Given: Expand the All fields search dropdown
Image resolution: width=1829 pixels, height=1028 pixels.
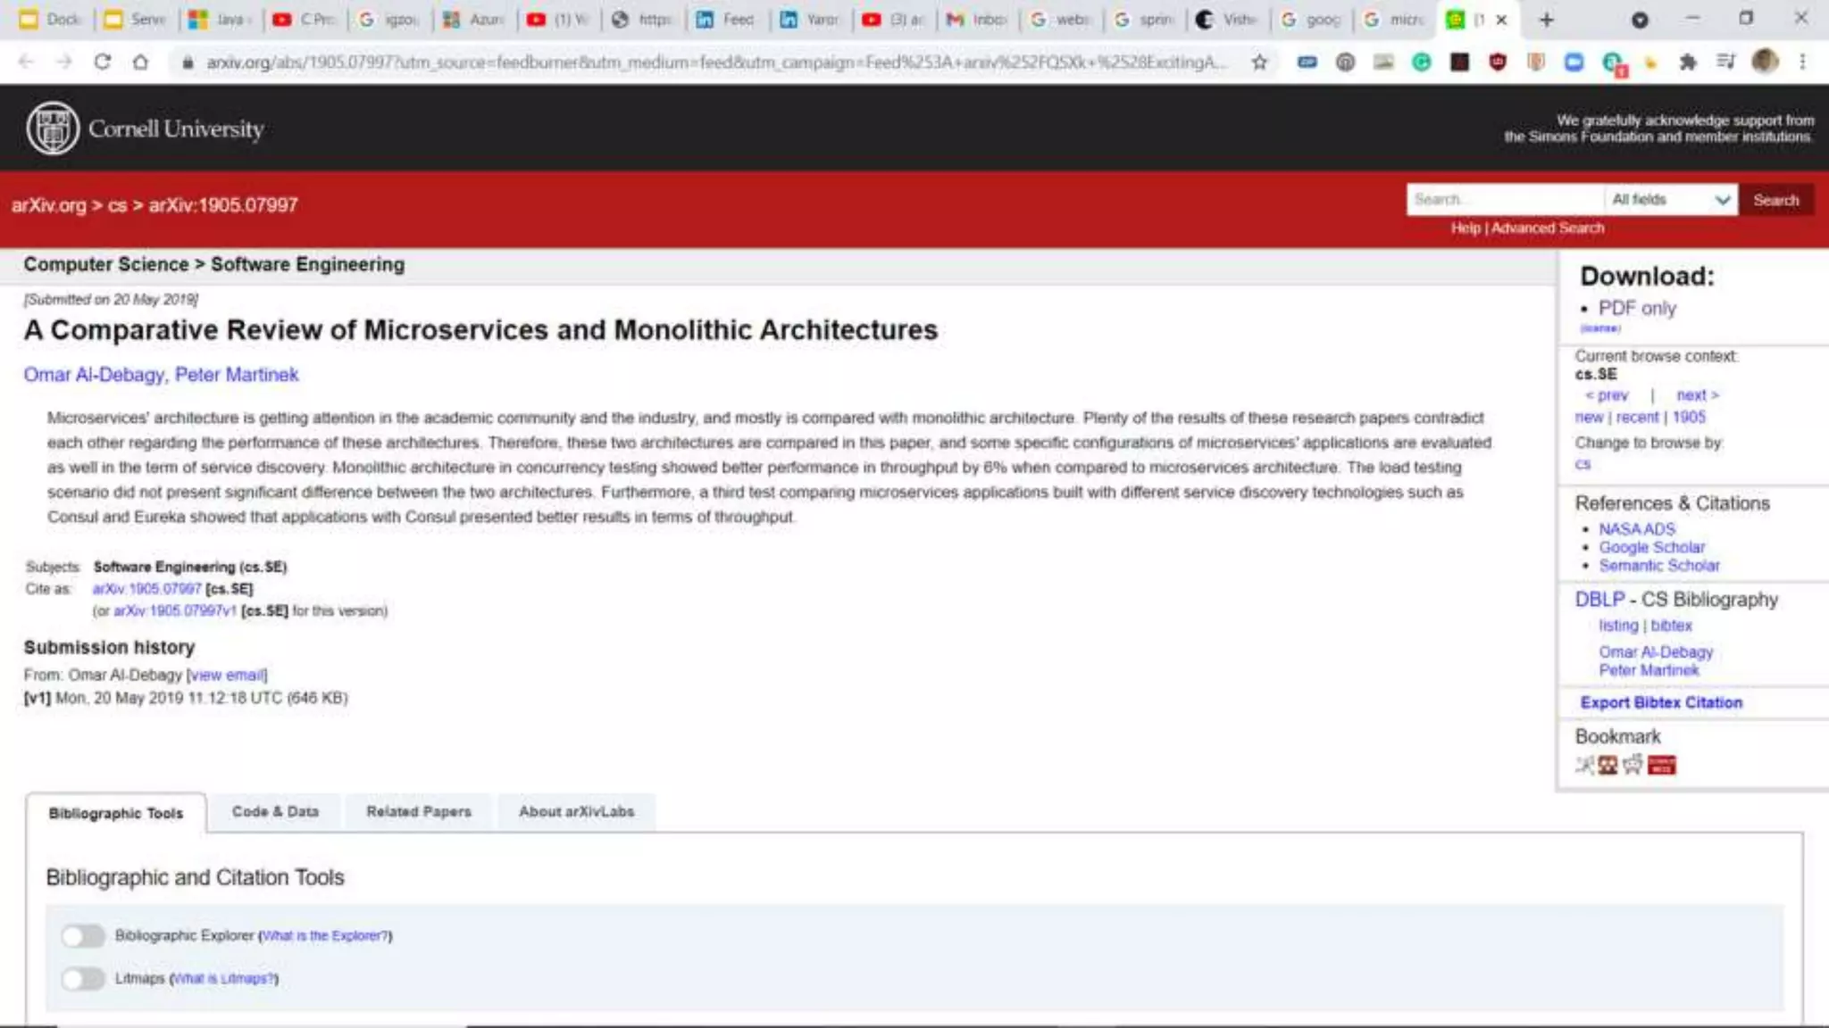Looking at the screenshot, I should [1670, 200].
